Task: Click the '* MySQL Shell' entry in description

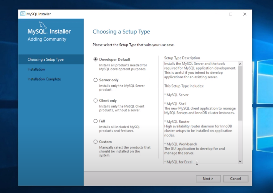Action: coord(175,104)
